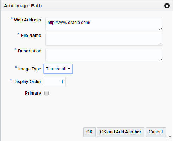
Task: Click the Display Order label
Action: point(27,82)
